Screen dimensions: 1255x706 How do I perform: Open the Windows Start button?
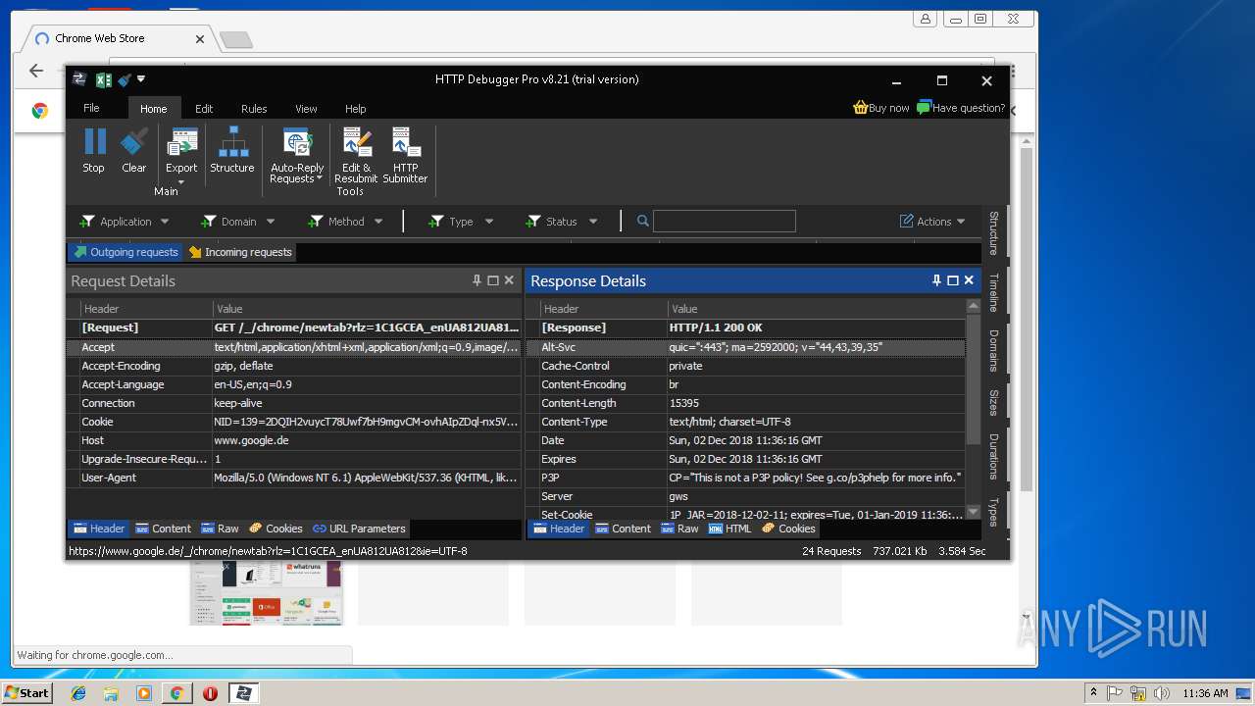(x=27, y=693)
